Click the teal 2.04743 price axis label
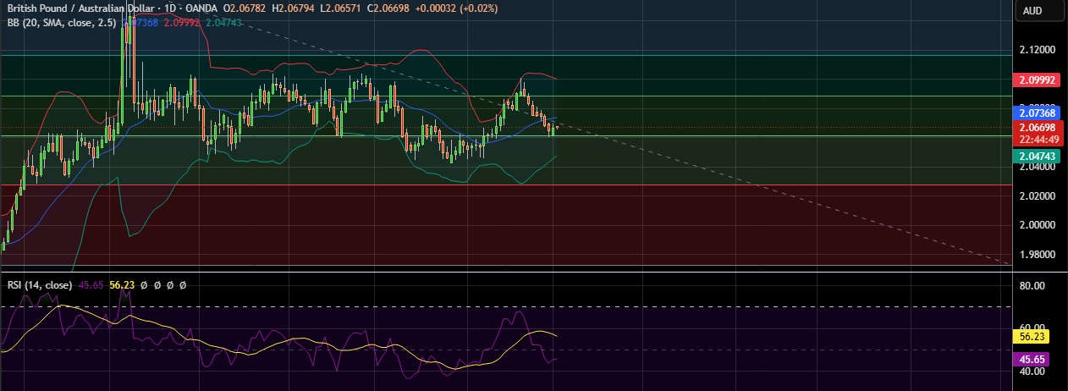This screenshot has height=391, width=1068. click(1036, 157)
